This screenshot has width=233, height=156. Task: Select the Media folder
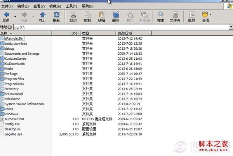[9, 69]
